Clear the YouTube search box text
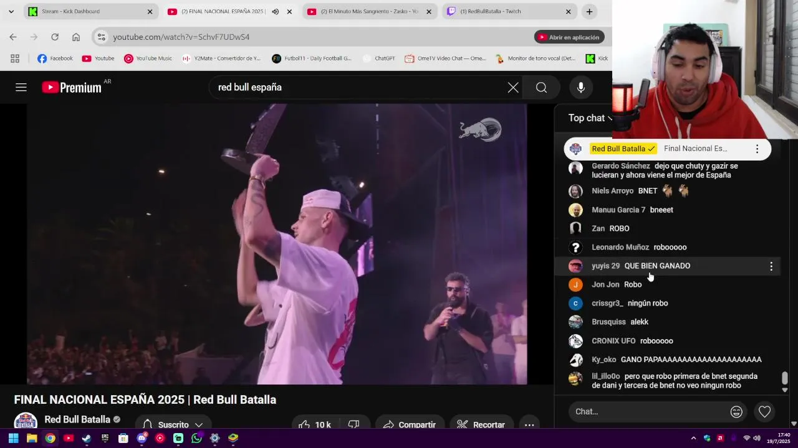798x448 pixels. [x=513, y=88]
